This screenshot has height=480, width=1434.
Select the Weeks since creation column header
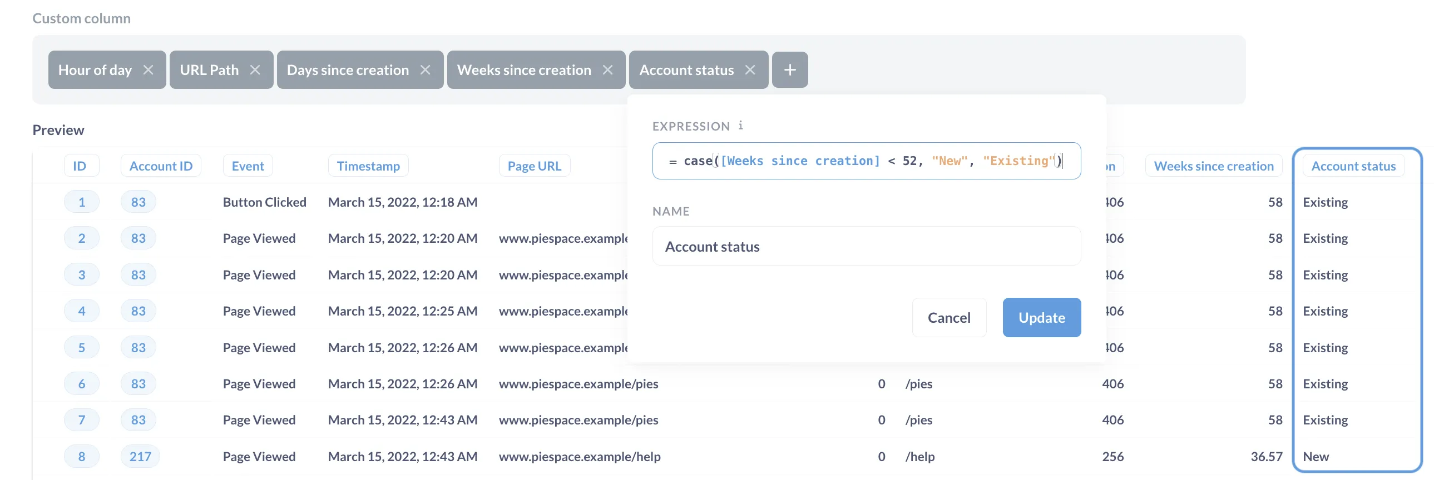(1213, 166)
